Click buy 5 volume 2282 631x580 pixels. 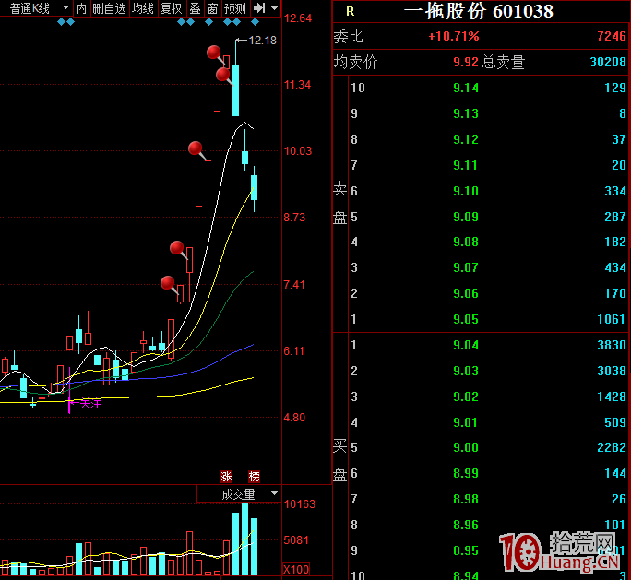[x=612, y=447]
